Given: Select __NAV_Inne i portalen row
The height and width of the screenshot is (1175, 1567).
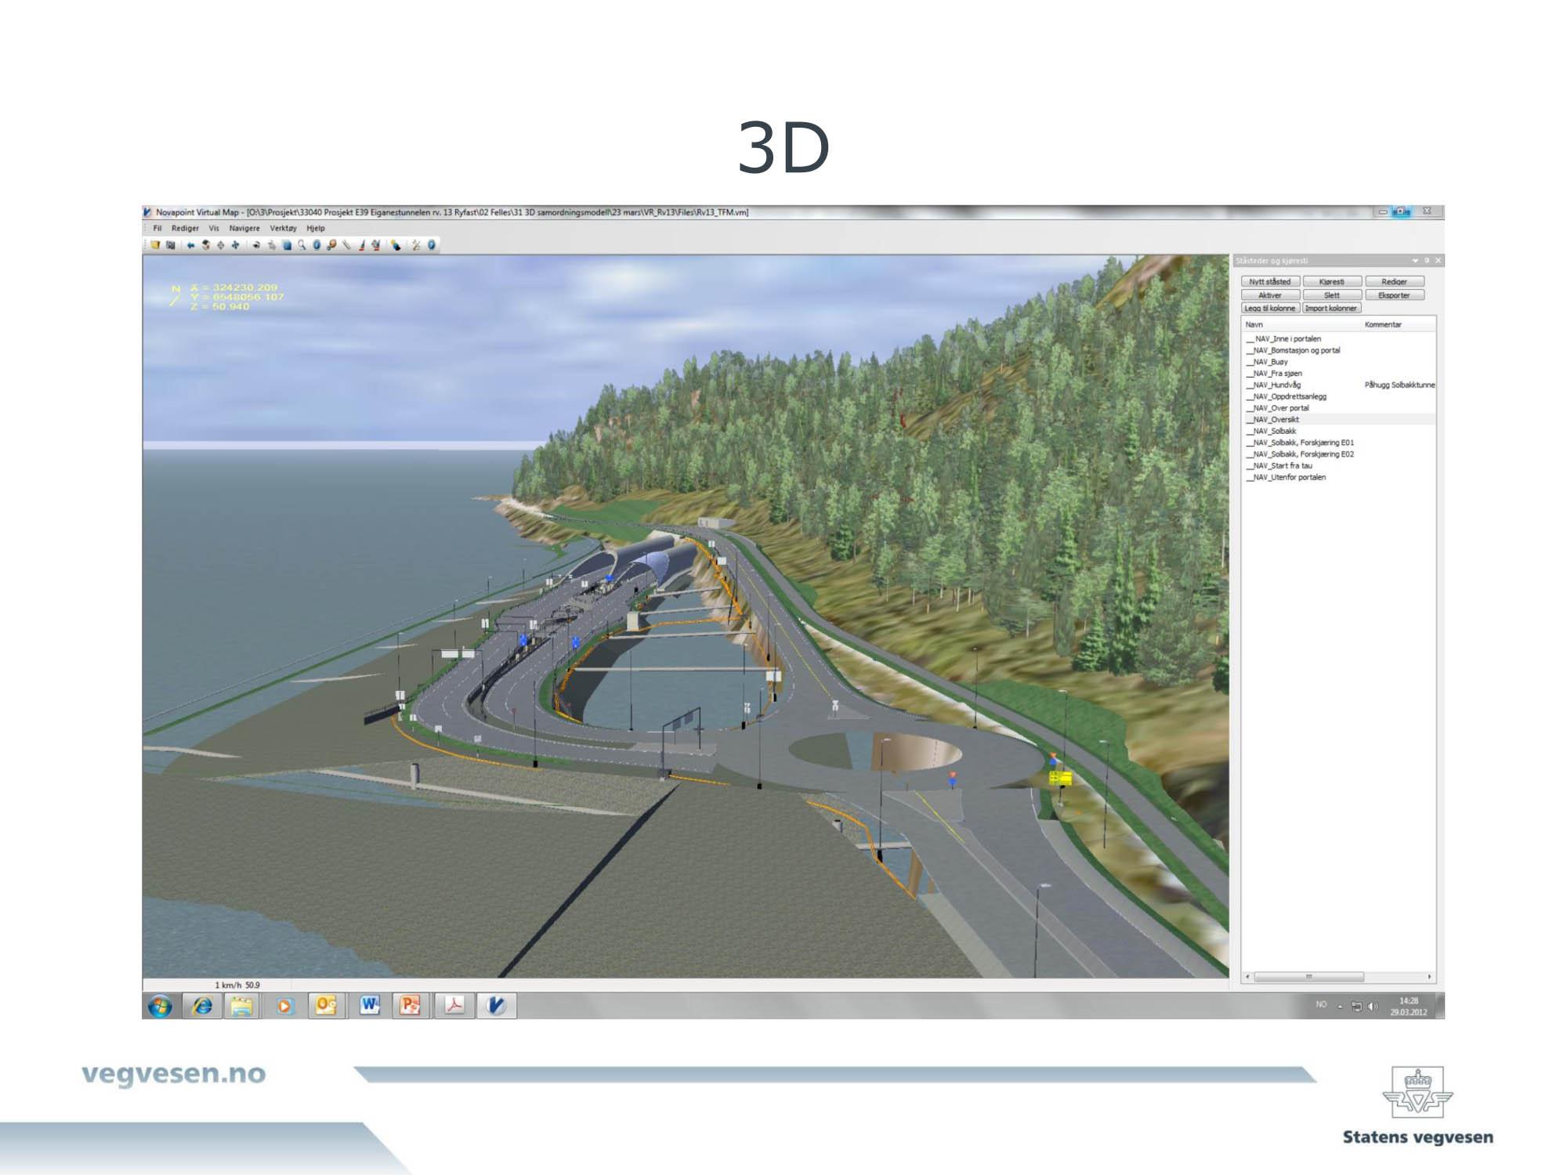Looking at the screenshot, I should (1340, 339).
